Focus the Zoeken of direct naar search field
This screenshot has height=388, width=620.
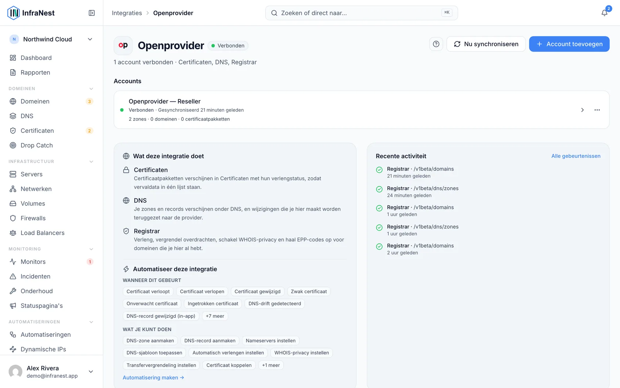[x=361, y=13]
